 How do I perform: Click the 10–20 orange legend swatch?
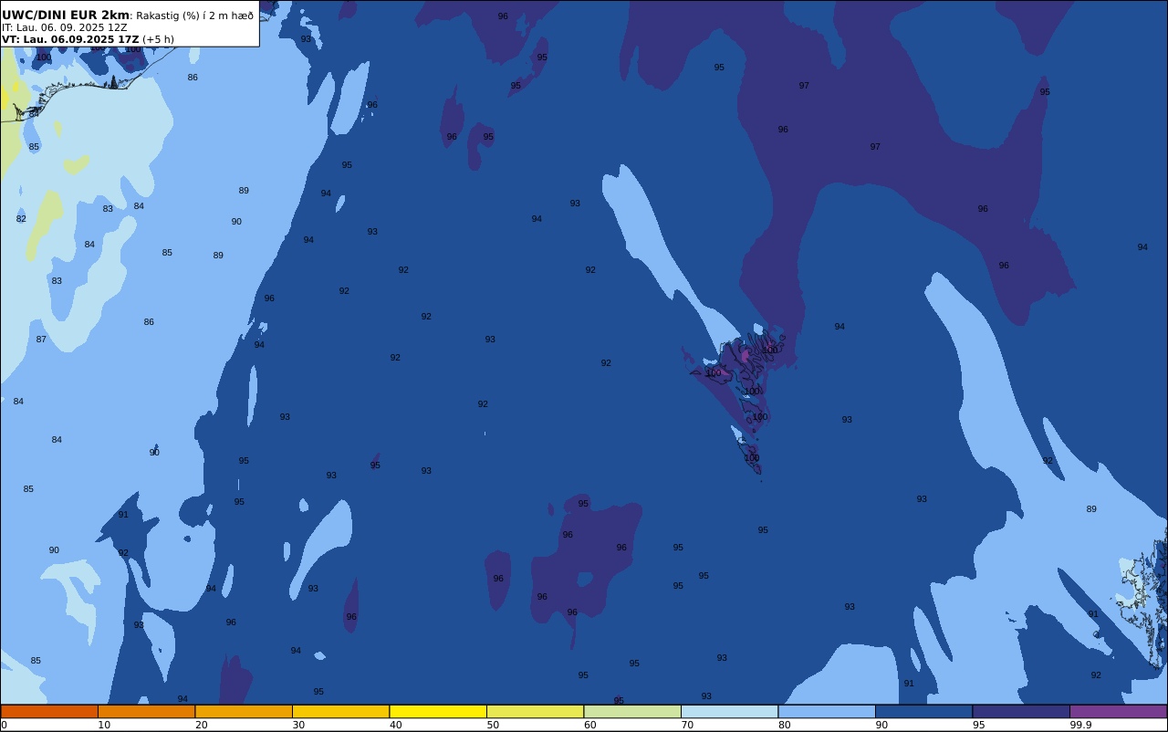146,711
